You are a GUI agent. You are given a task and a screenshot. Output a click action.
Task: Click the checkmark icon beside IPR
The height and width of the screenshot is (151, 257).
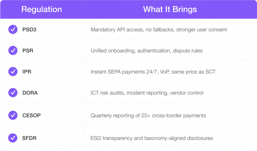[x=13, y=72]
